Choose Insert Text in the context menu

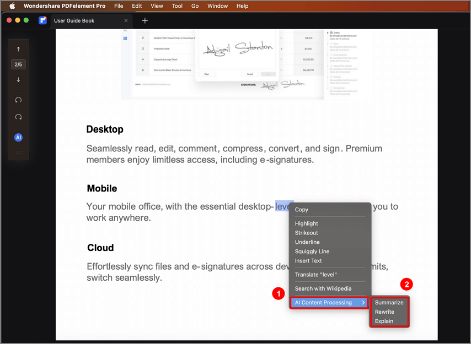[x=330, y=261]
